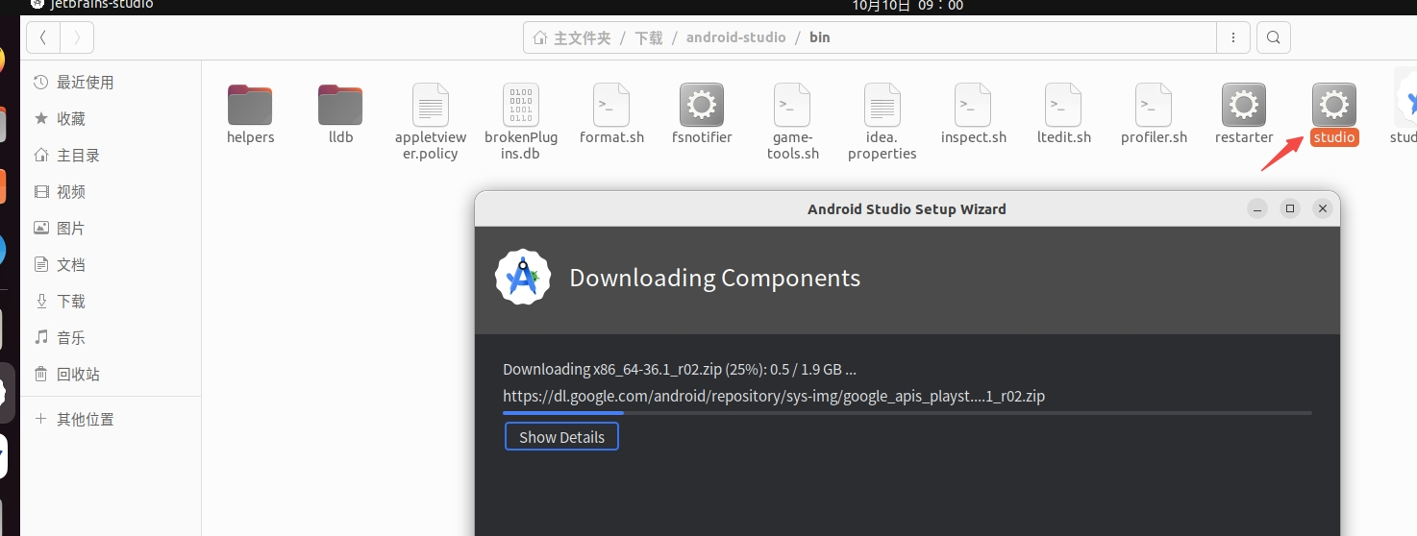Open 视频 in sidebar
This screenshot has width=1417, height=536.
point(111,192)
